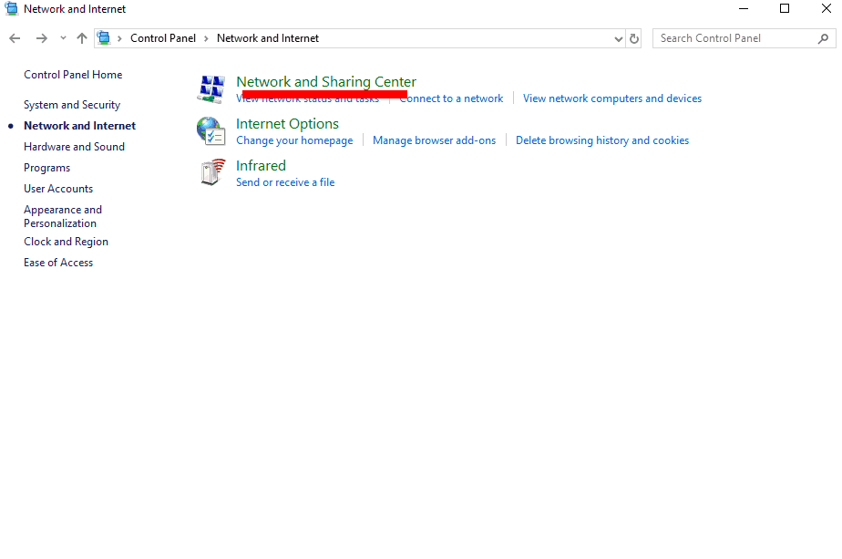Select Control Panel in the breadcrumb path

pyautogui.click(x=162, y=38)
